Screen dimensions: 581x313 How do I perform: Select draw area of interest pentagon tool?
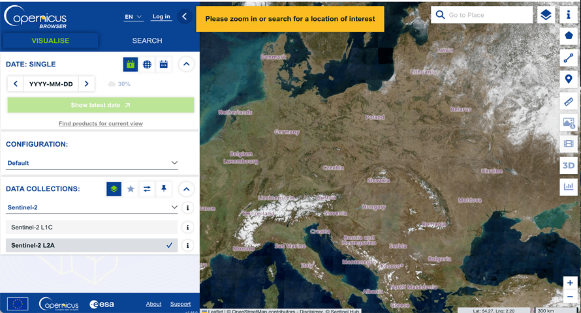(569, 36)
